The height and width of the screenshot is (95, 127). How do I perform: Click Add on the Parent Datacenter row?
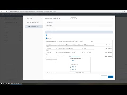(x=106, y=52)
